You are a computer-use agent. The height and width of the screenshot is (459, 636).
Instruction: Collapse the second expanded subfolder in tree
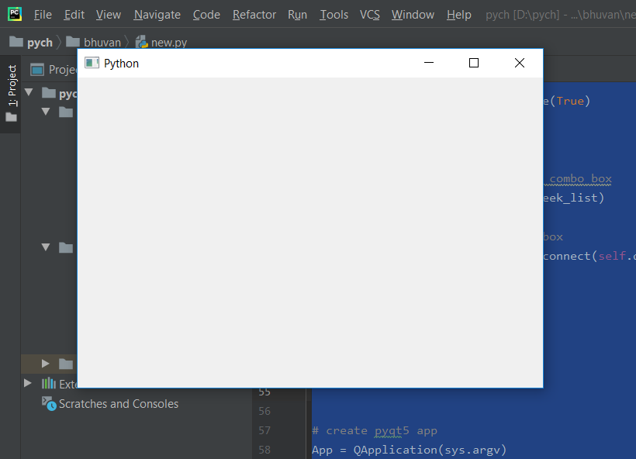pyautogui.click(x=46, y=247)
